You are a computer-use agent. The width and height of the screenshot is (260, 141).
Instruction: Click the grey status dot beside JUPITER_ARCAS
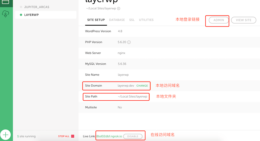tap(21, 7)
